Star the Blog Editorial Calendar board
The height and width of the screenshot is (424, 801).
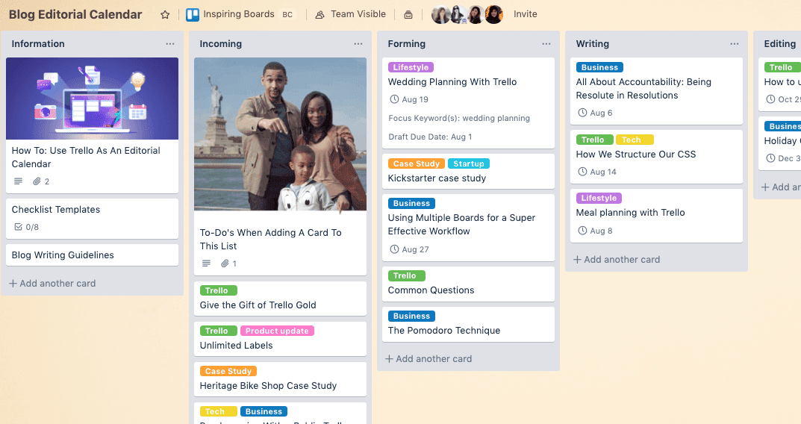tap(165, 15)
